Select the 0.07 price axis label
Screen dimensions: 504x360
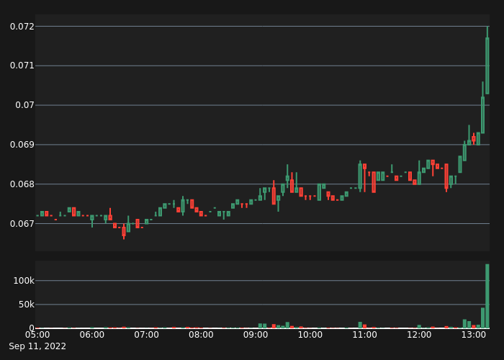coord(24,105)
